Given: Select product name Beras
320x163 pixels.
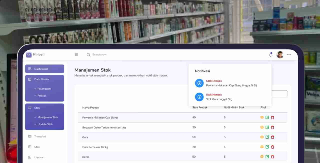Looking at the screenshot, I should (86, 157).
